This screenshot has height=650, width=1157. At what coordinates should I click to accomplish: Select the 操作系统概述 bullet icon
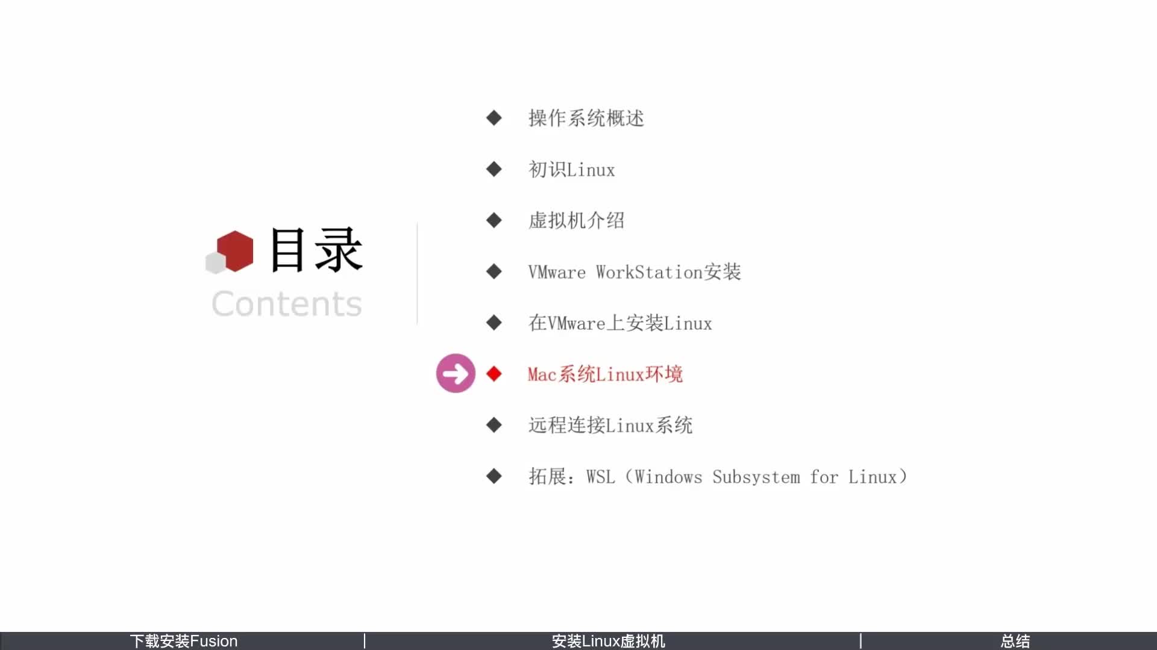coord(493,117)
